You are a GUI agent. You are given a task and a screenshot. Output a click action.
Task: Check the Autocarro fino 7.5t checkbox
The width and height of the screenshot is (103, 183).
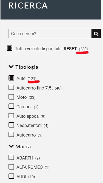11,87
